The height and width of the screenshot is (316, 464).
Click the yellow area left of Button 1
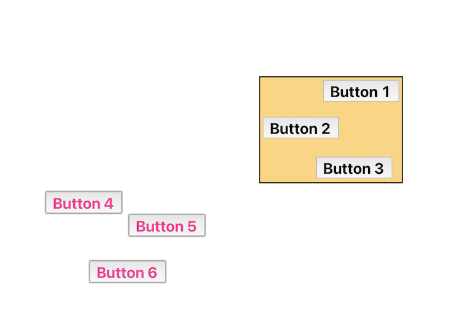(292, 92)
